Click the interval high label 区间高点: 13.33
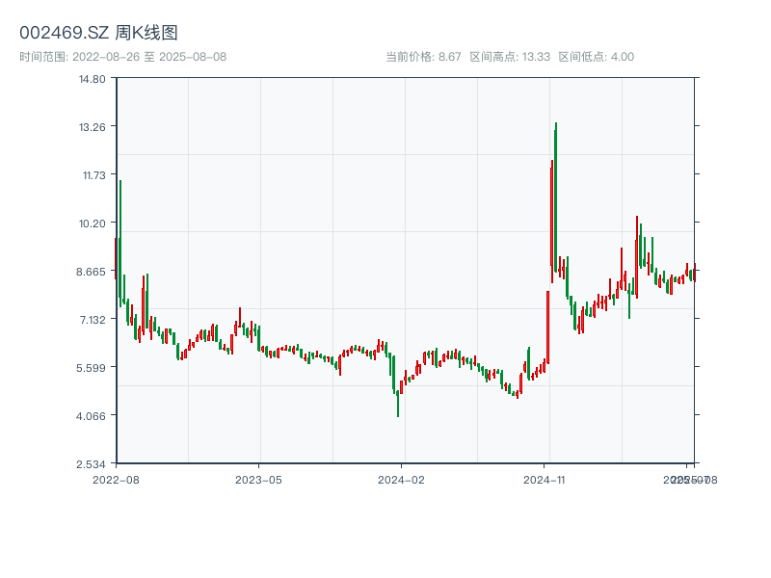Screen dimensions: 771x578 tap(510, 57)
